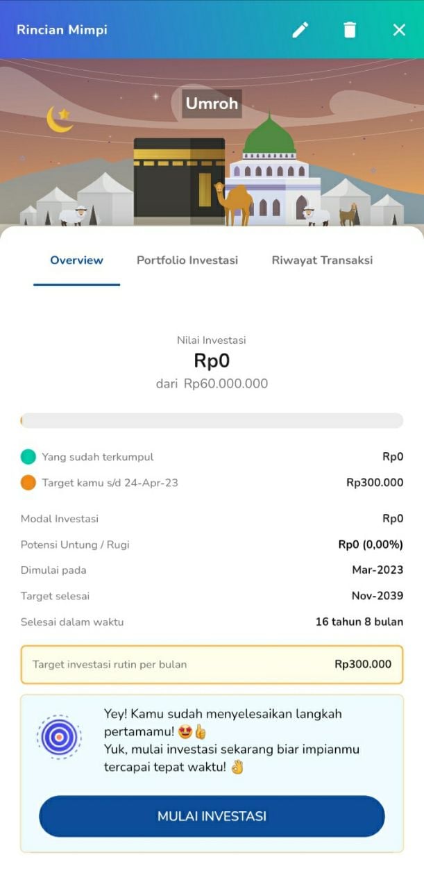This screenshot has width=424, height=889.
Task: Tap the camel in the banner
Action: [234, 204]
